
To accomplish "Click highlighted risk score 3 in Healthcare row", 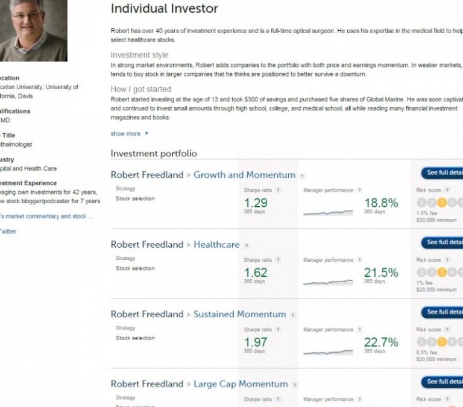I will point(442,273).
